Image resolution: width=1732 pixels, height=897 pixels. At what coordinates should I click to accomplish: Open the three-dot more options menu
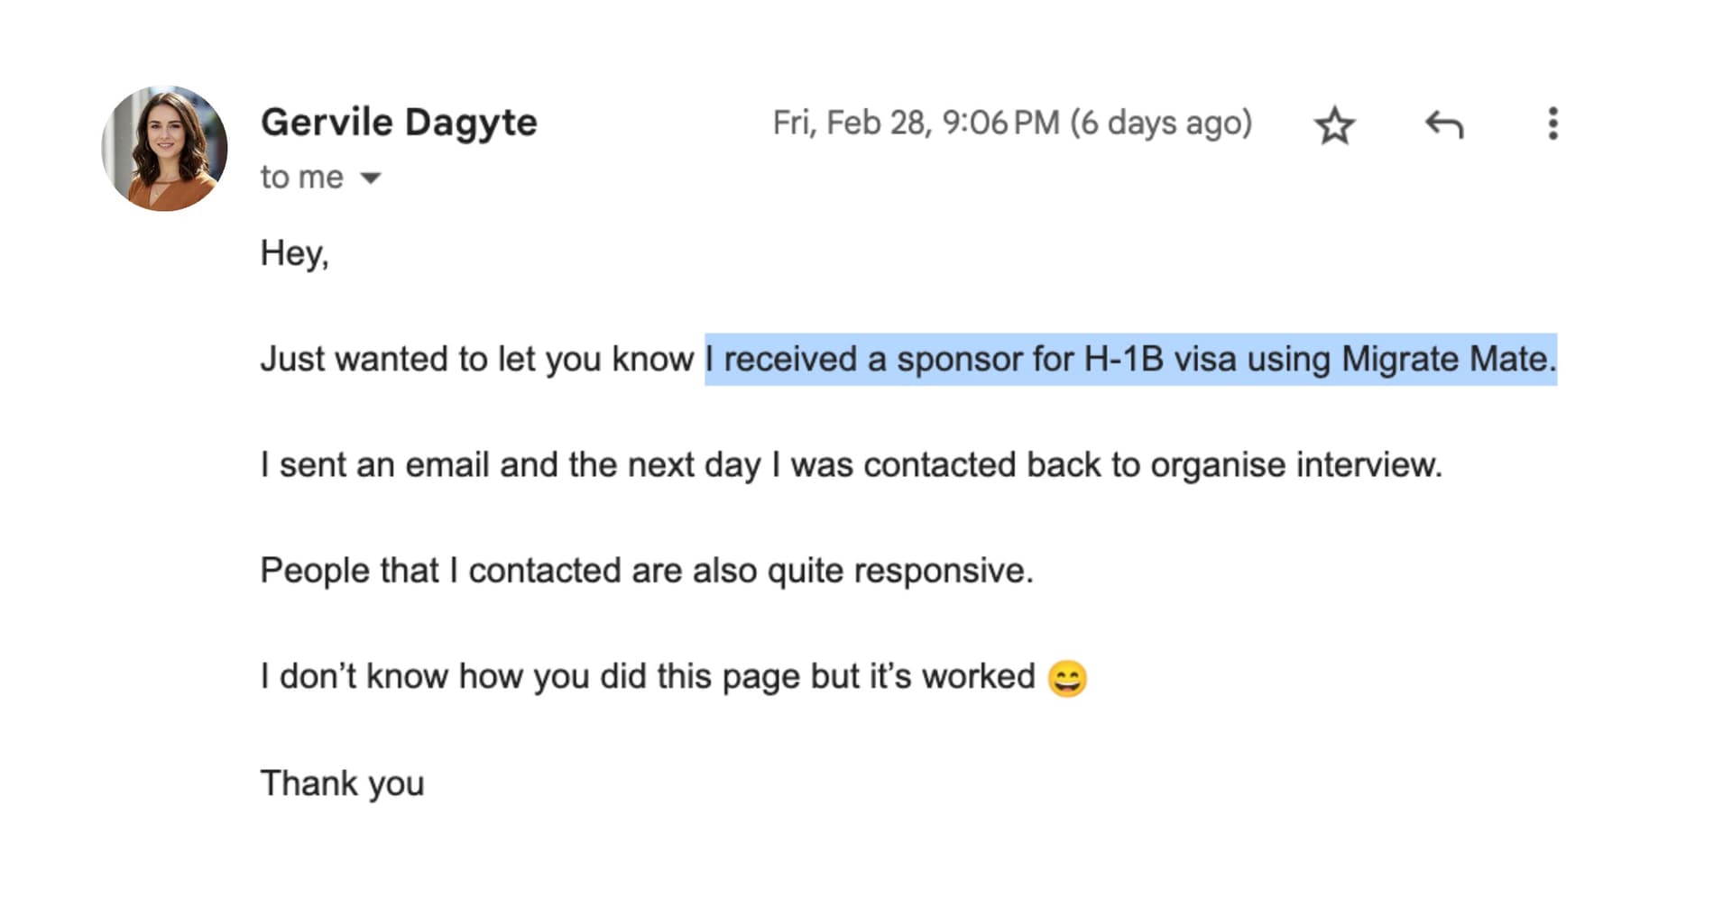pyautogui.click(x=1552, y=124)
